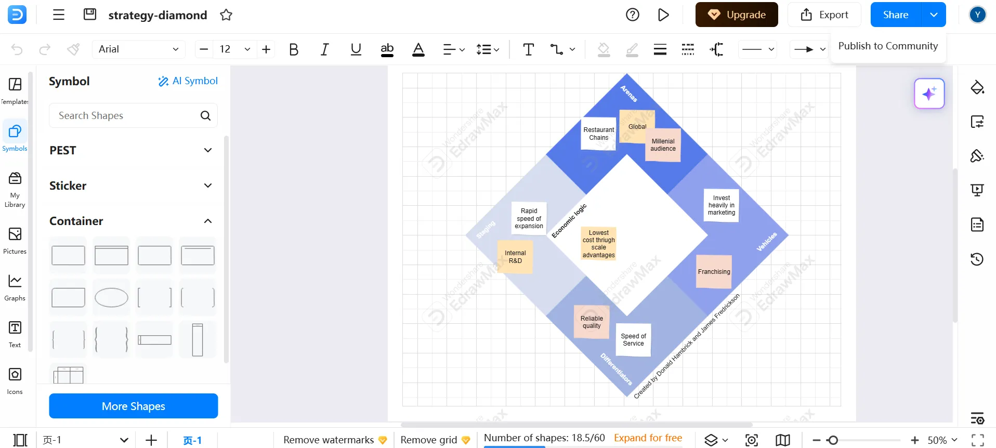996x448 pixels.
Task: Click the Undo arrow
Action: [x=17, y=49]
